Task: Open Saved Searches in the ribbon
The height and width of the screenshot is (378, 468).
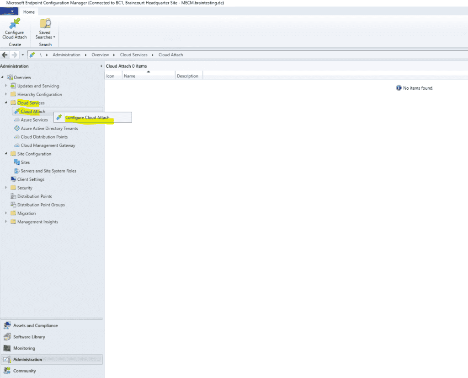Action: (44, 30)
